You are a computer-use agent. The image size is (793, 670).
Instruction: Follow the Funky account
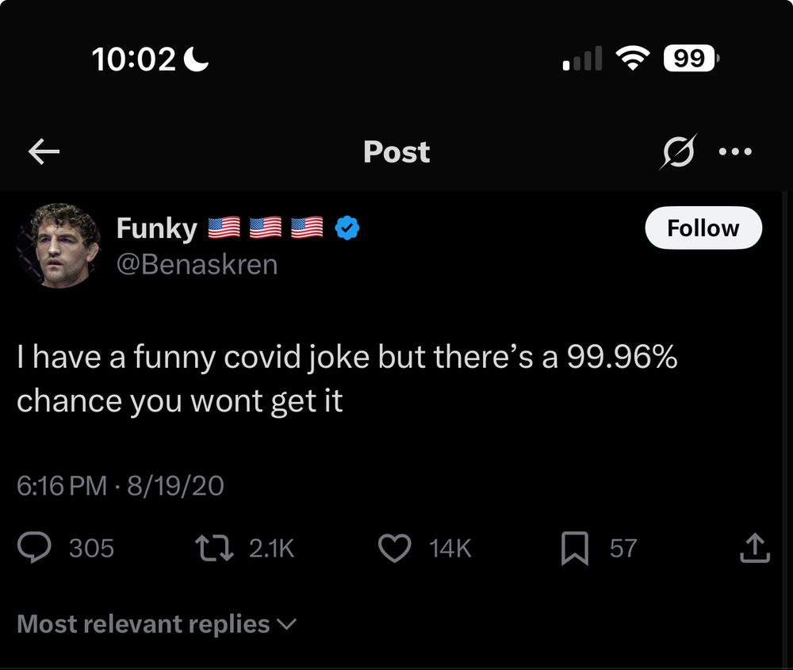click(703, 228)
